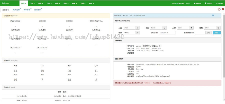Click the statistic number 13
This screenshot has width=225, height=104.
pos(15,71)
